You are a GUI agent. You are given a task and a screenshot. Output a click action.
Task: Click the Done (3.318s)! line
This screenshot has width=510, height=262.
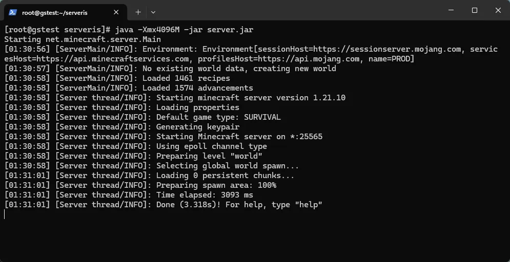point(164,205)
